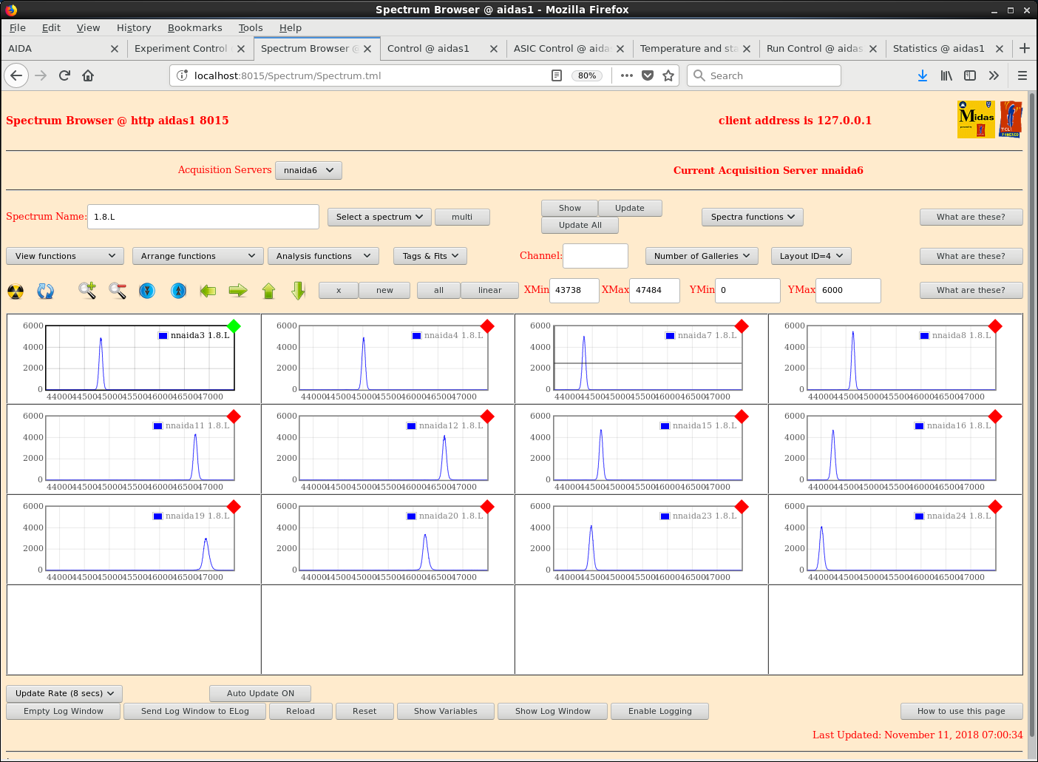
Task: Click the blue double-down chevron icon
Action: [x=147, y=291]
